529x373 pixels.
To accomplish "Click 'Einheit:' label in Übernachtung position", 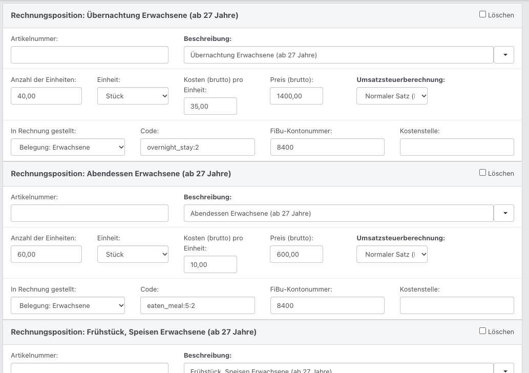I will click(109, 79).
